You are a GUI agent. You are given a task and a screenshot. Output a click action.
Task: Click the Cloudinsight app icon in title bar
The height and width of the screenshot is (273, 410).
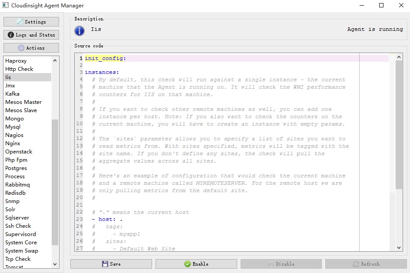(x=5, y=5)
